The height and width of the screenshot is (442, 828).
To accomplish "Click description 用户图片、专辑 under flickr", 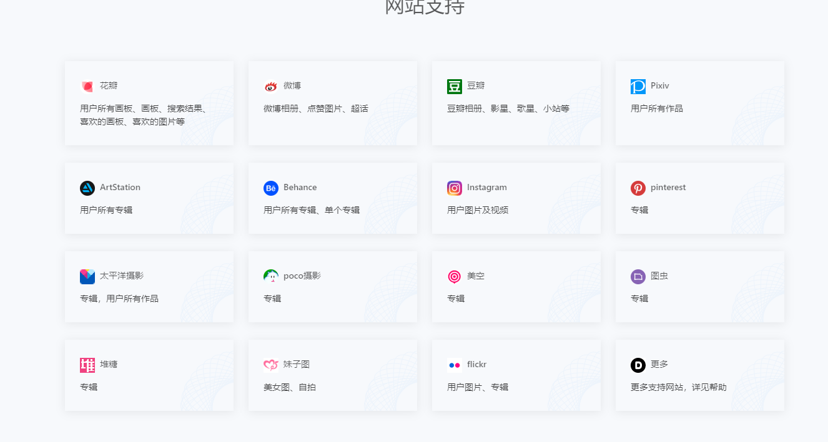I will point(478,387).
